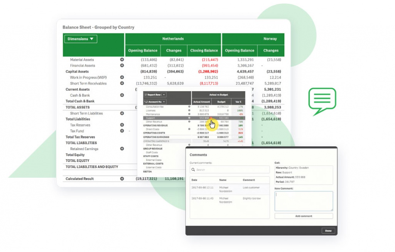Expand the Tax Reserves row plus icon
Image resolution: width=395 pixels, height=252 pixels.
point(122,125)
